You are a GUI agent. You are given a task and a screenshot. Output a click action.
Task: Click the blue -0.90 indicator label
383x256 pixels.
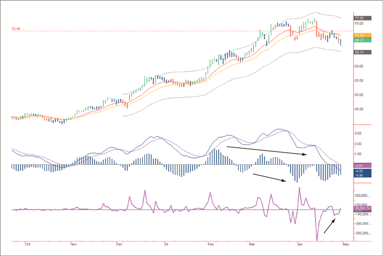362,175
